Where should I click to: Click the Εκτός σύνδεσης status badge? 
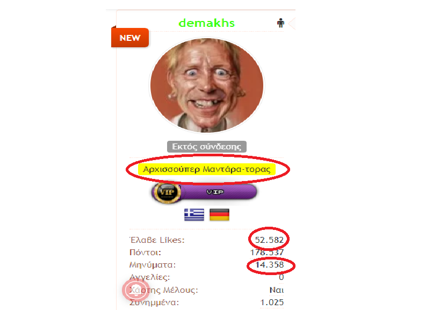pyautogui.click(x=207, y=147)
